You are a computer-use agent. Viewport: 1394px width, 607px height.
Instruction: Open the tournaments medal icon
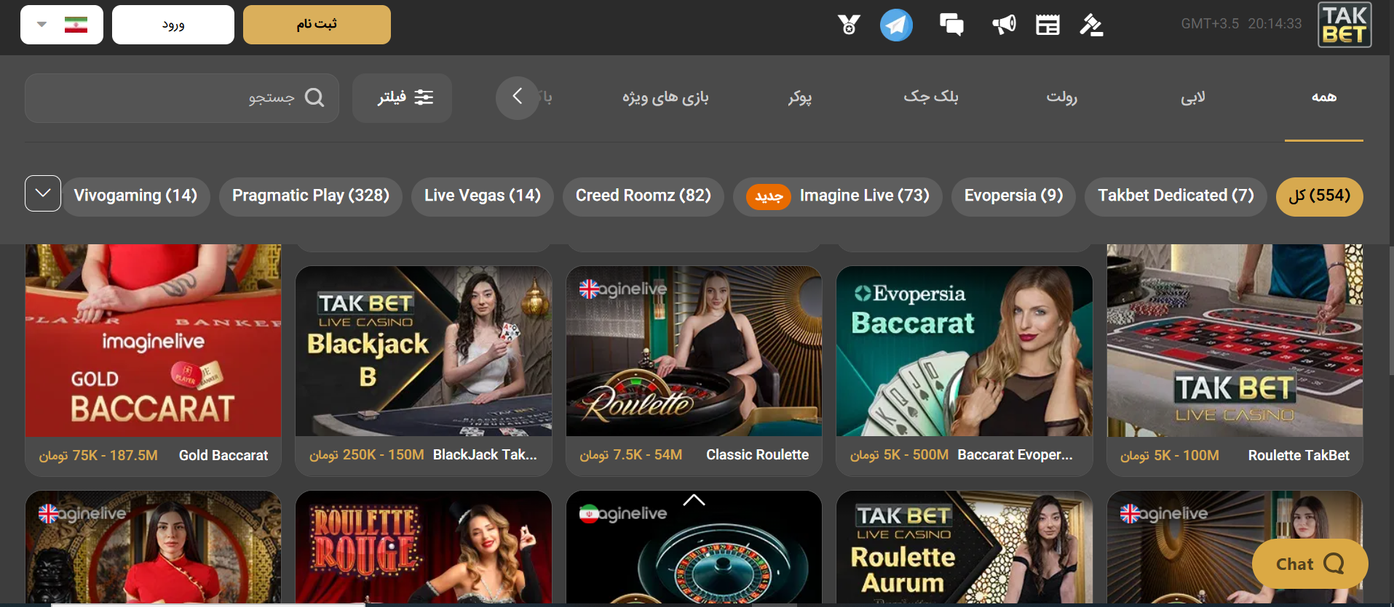[x=849, y=25]
